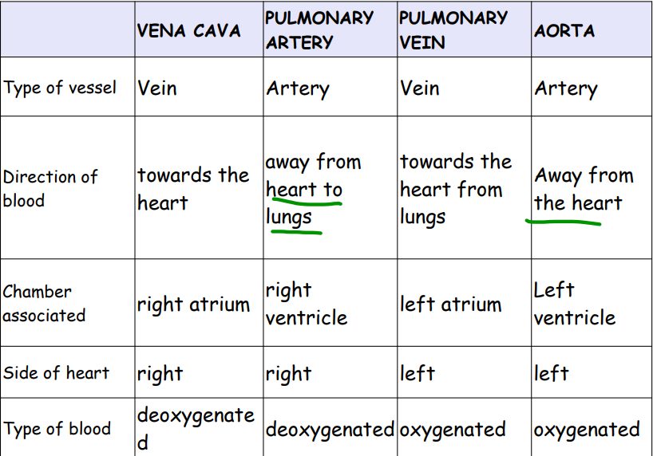
Task: Select the "Left ventricle" cell
Action: tap(574, 304)
